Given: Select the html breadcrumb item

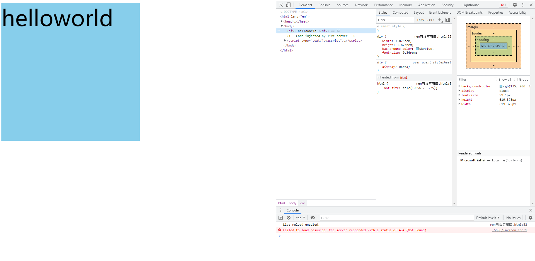Looking at the screenshot, I should [282, 203].
